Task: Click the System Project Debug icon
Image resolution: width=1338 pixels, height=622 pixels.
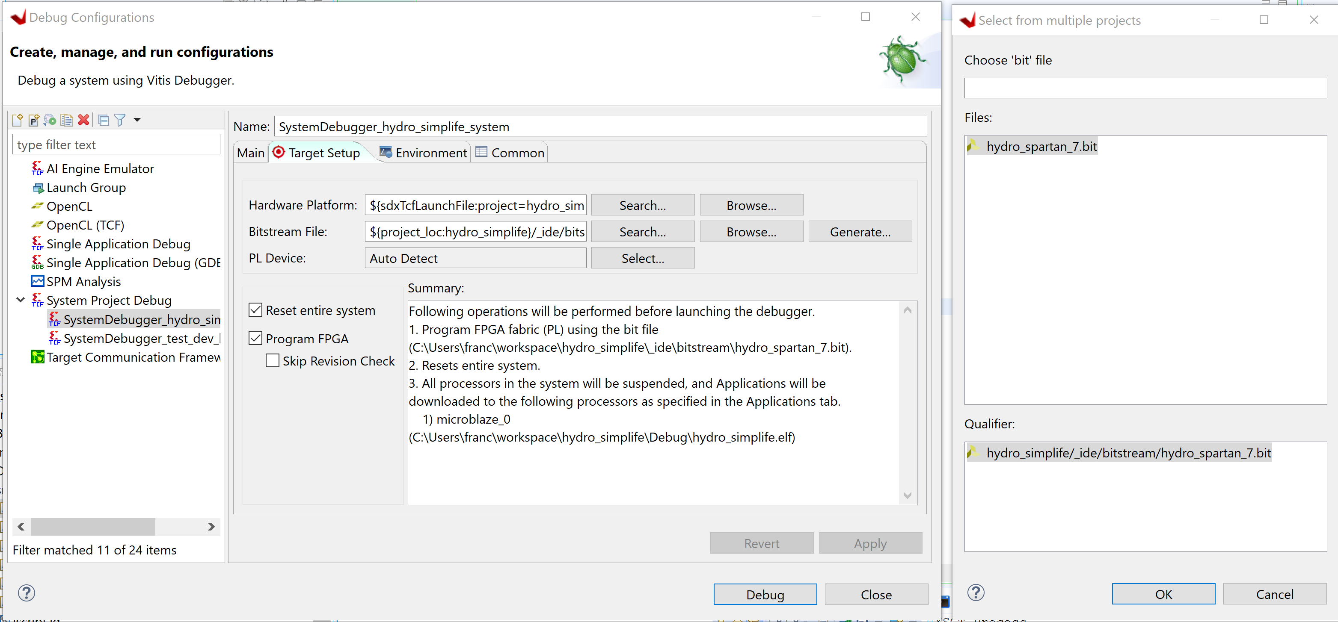Action: (37, 300)
